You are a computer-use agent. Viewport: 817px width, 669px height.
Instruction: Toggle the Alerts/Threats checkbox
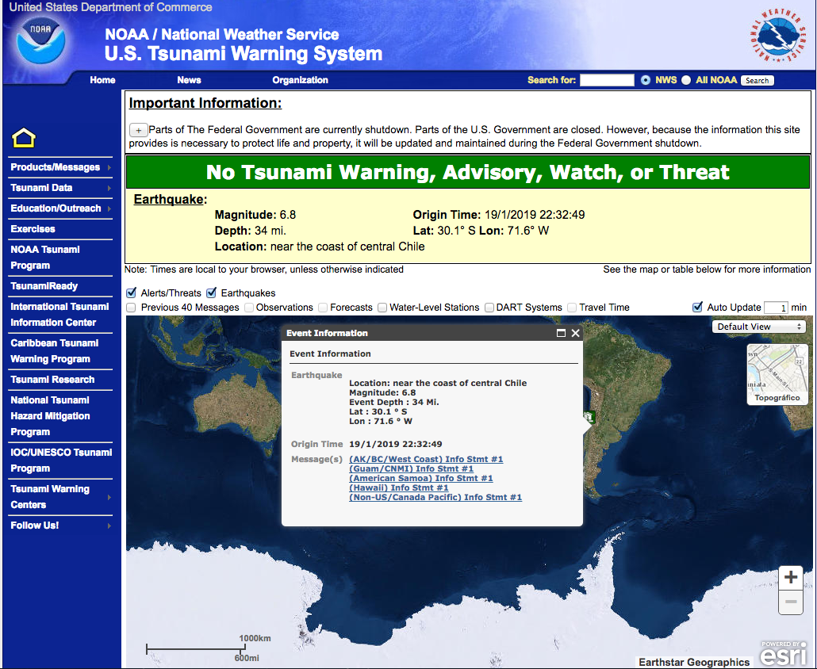[x=132, y=292]
